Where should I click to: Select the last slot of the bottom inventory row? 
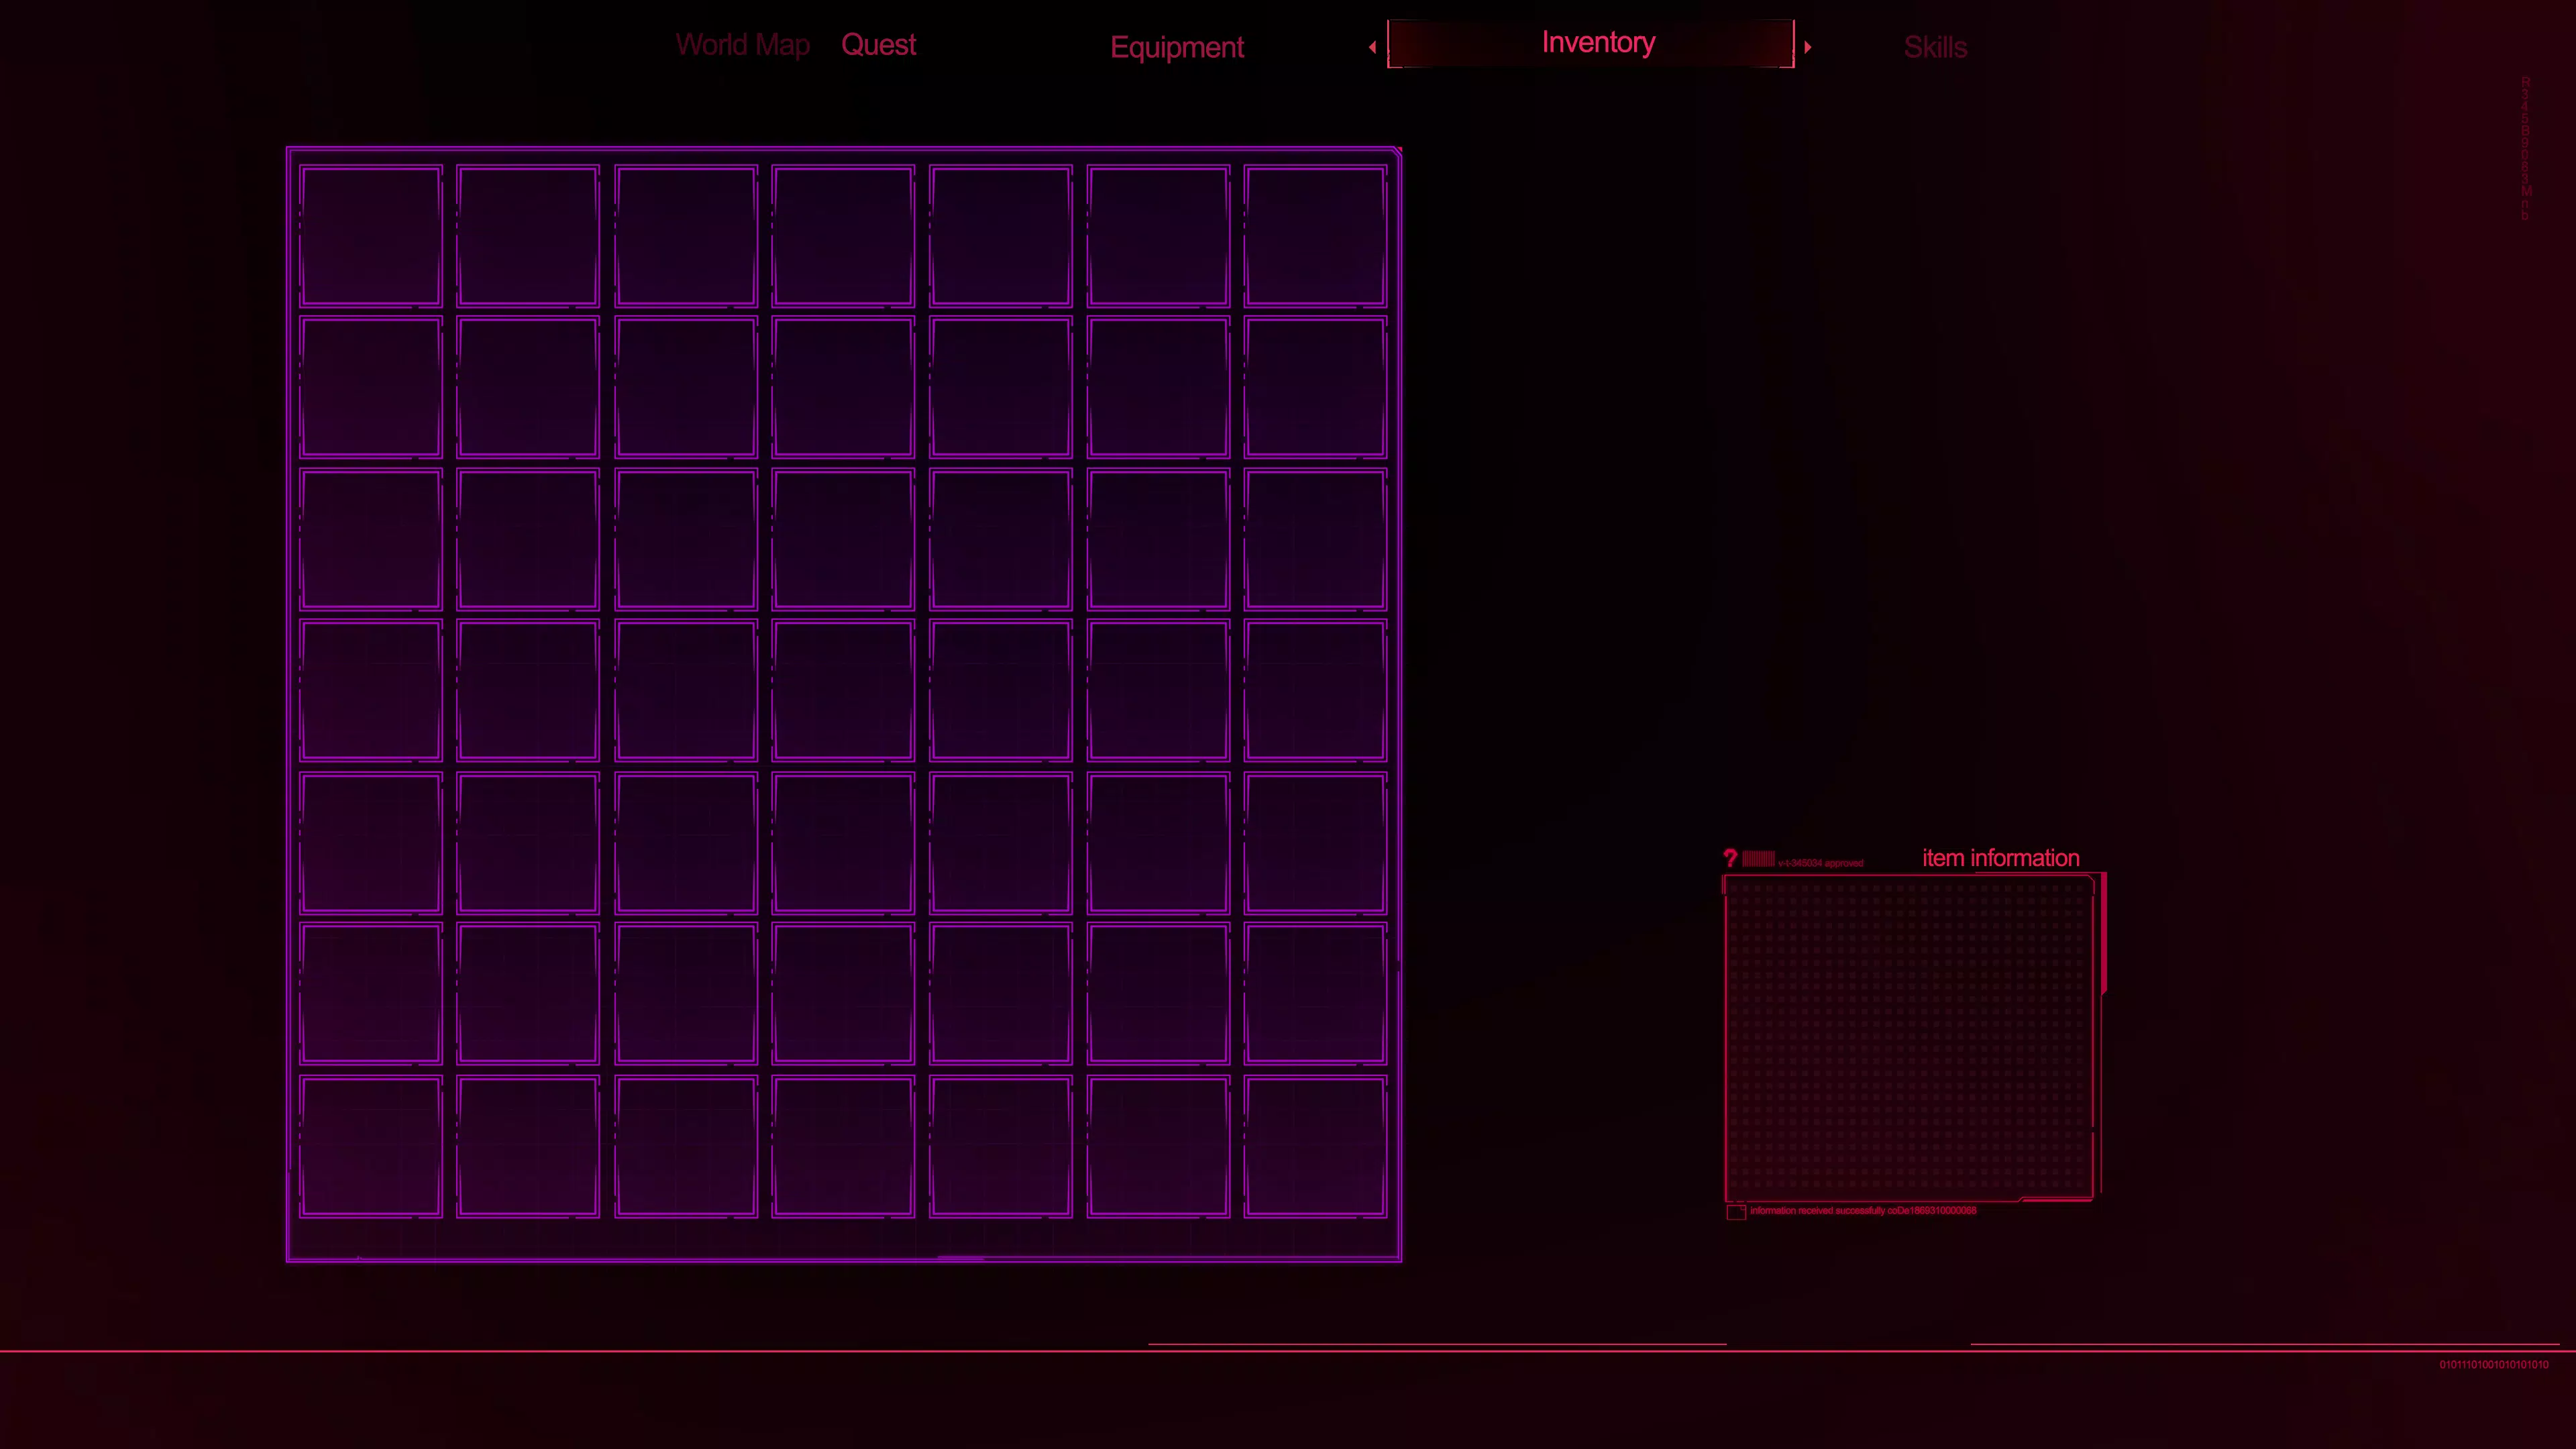(x=1315, y=1146)
